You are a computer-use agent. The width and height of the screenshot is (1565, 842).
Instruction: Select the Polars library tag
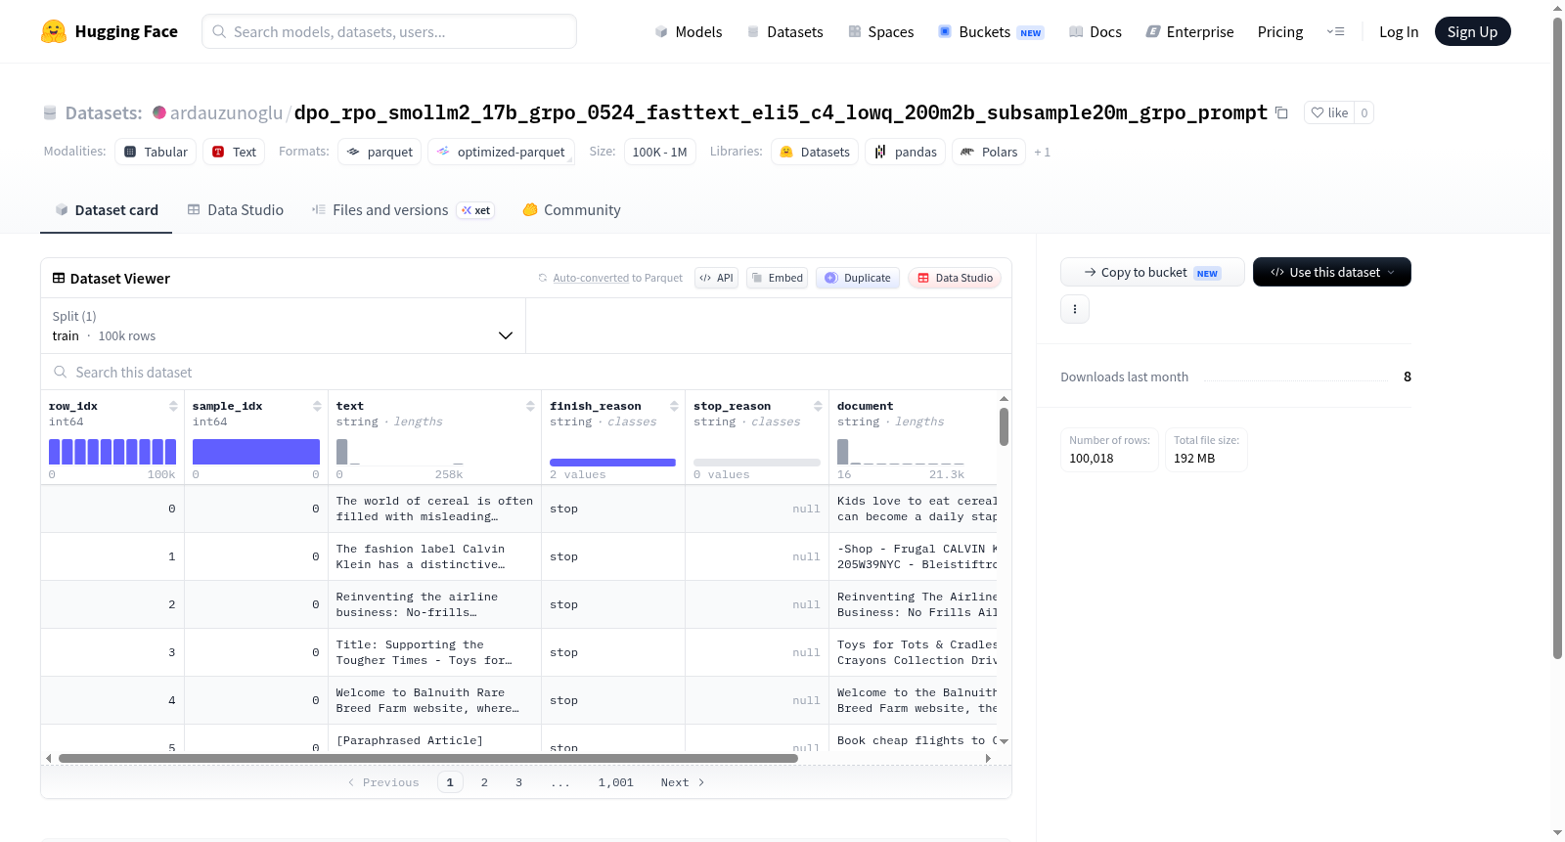(x=989, y=152)
